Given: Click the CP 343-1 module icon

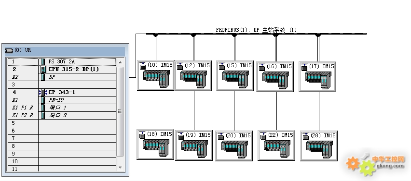Looking at the screenshot, I should click(x=43, y=92).
